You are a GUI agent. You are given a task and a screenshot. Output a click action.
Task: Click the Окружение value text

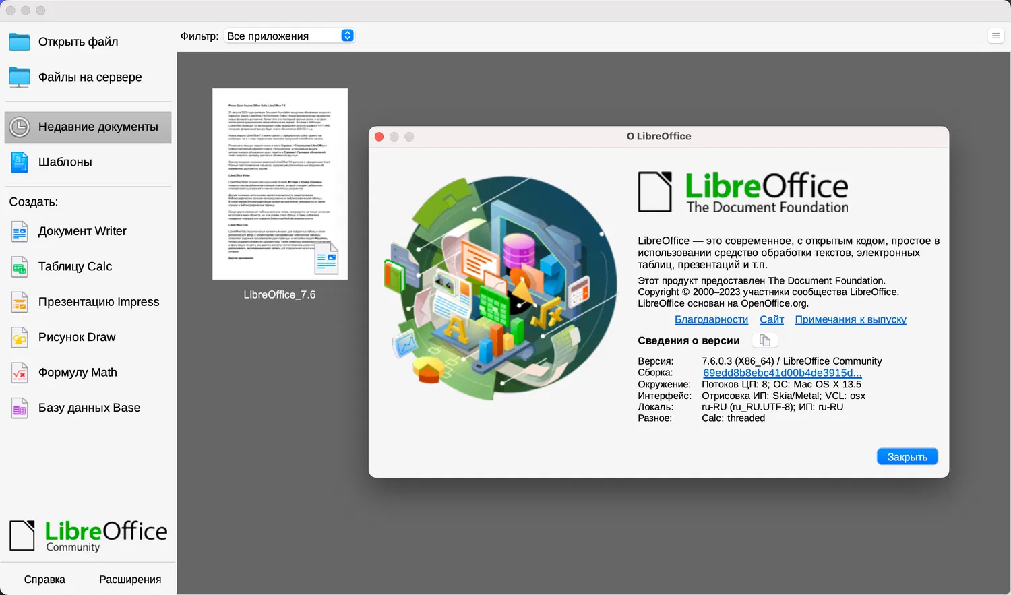(781, 384)
